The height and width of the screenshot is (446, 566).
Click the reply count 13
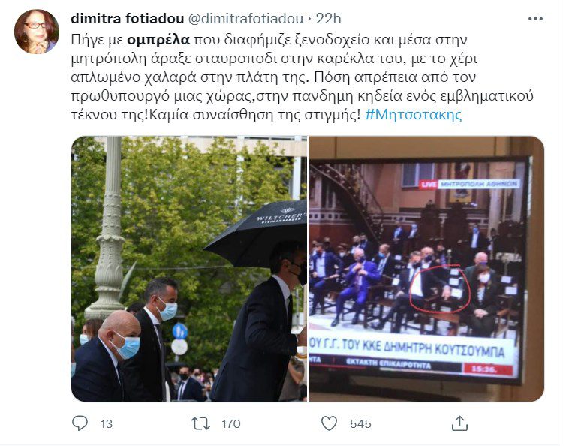107,423
